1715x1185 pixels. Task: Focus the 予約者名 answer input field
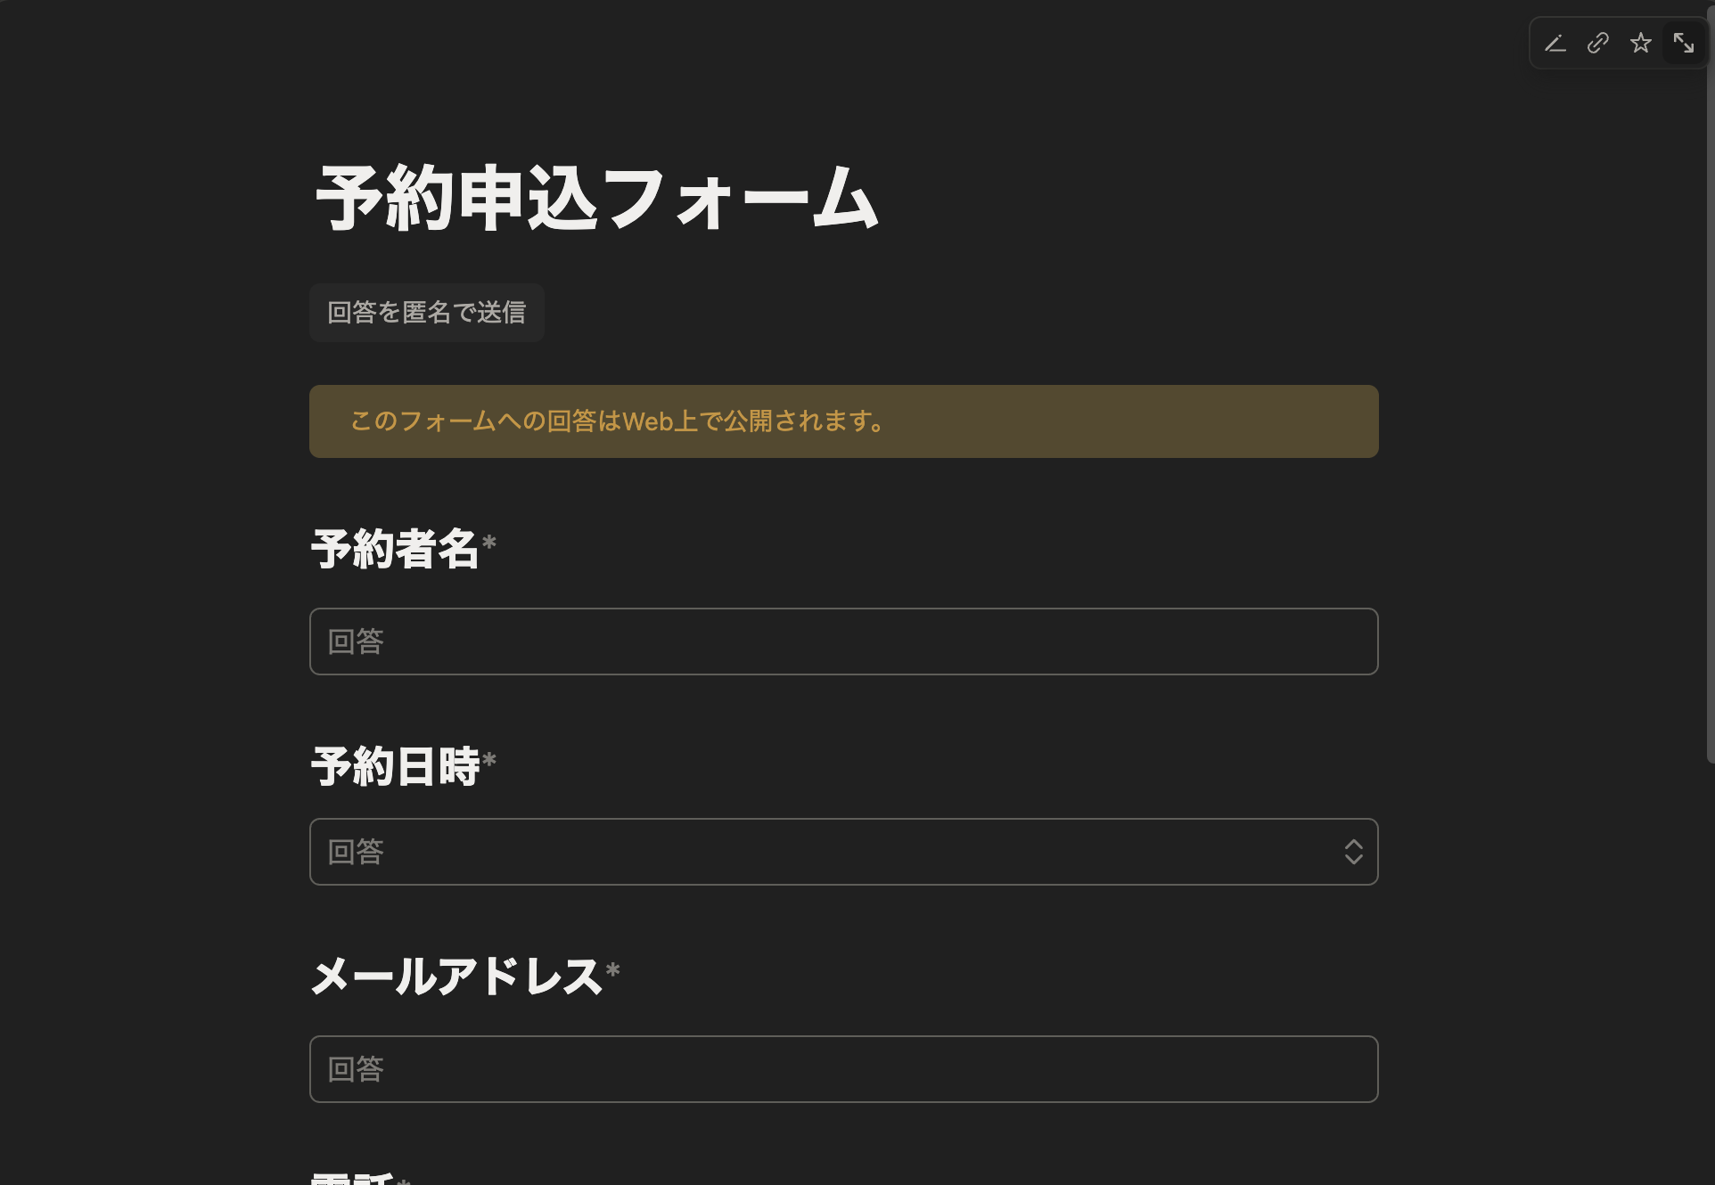(843, 641)
